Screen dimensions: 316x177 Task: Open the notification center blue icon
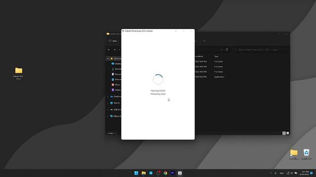coord(312,173)
